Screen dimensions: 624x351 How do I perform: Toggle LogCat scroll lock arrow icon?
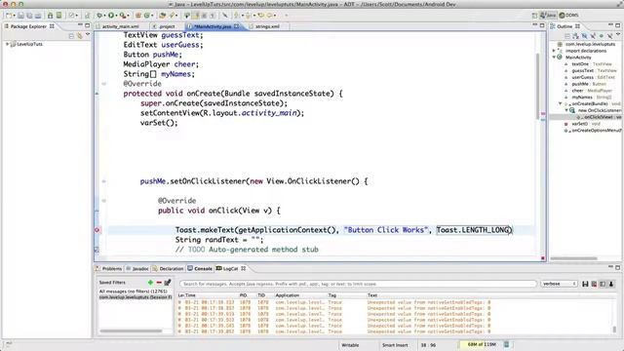click(611, 284)
